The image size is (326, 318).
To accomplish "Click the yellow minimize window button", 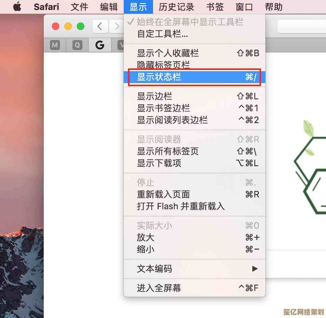I will click(68, 26).
